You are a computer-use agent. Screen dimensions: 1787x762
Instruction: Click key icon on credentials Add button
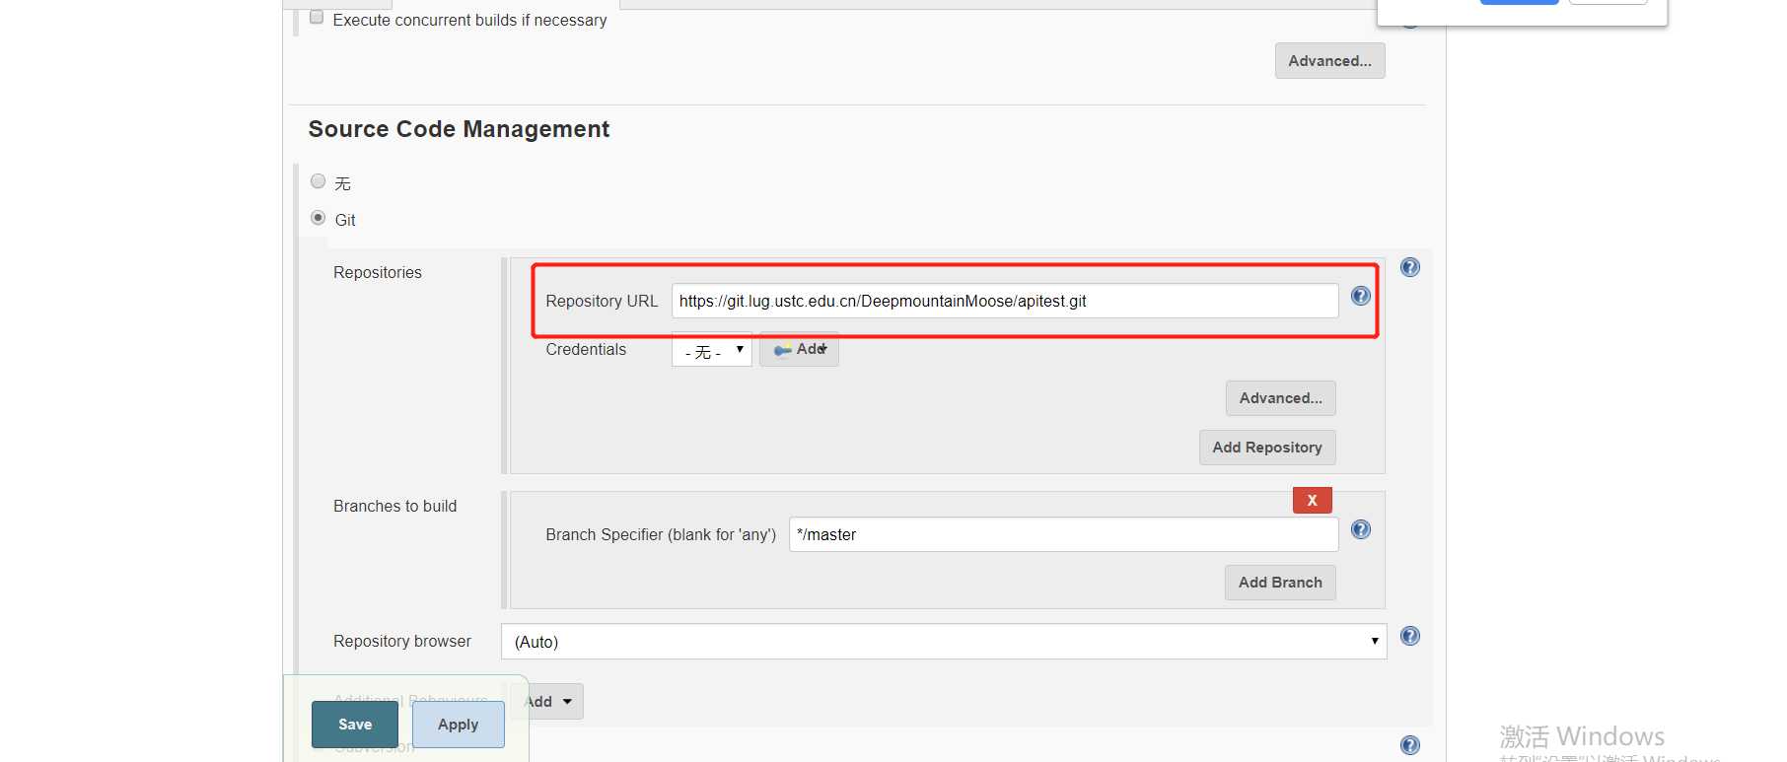point(783,350)
